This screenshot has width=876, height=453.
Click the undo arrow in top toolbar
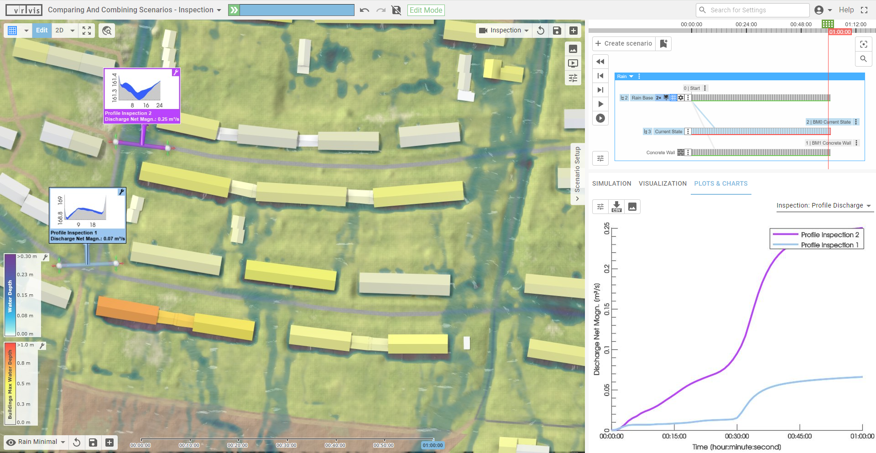click(x=364, y=10)
